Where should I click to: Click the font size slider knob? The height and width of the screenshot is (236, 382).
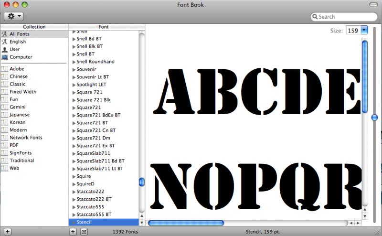click(374, 118)
